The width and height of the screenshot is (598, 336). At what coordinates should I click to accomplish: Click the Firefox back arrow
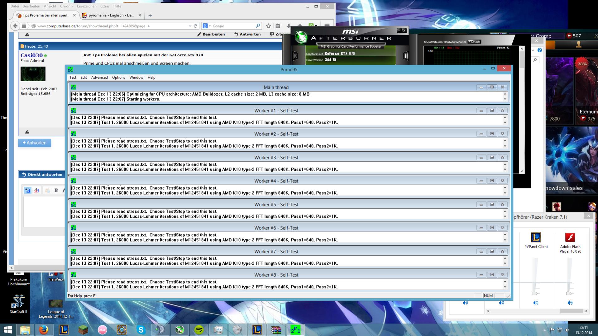pyautogui.click(x=15, y=26)
